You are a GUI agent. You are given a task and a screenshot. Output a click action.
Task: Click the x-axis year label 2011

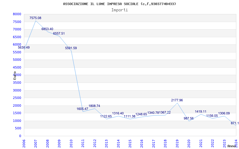pyautogui.click(x=83, y=144)
